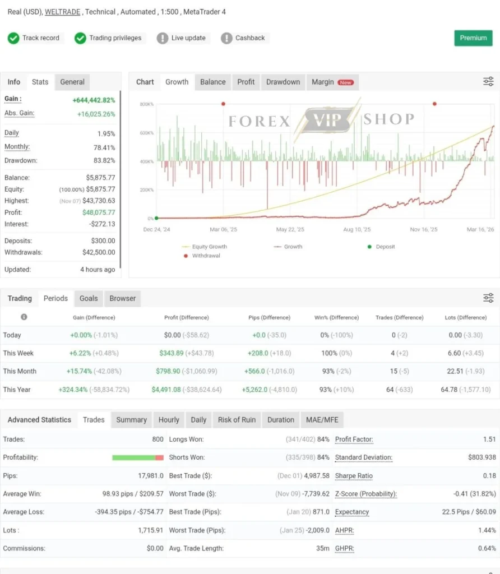Switch to the General tab
This screenshot has height=574, width=500.
pyautogui.click(x=72, y=82)
